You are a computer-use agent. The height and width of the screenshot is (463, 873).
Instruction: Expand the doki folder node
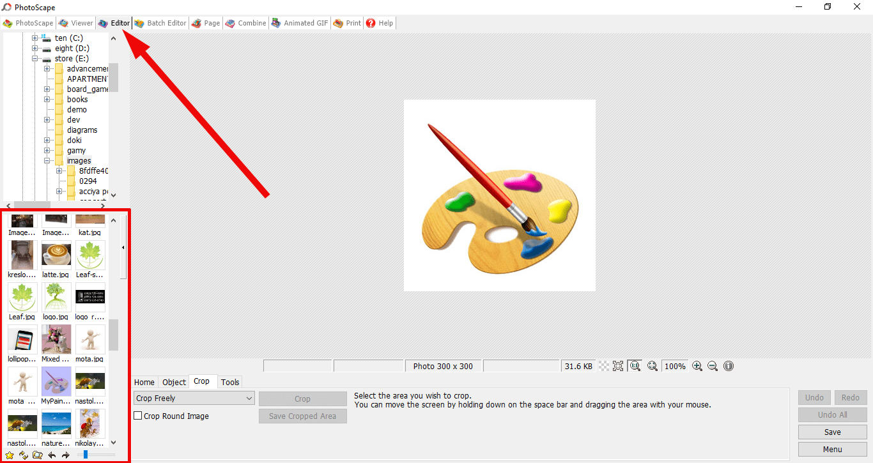tap(47, 140)
